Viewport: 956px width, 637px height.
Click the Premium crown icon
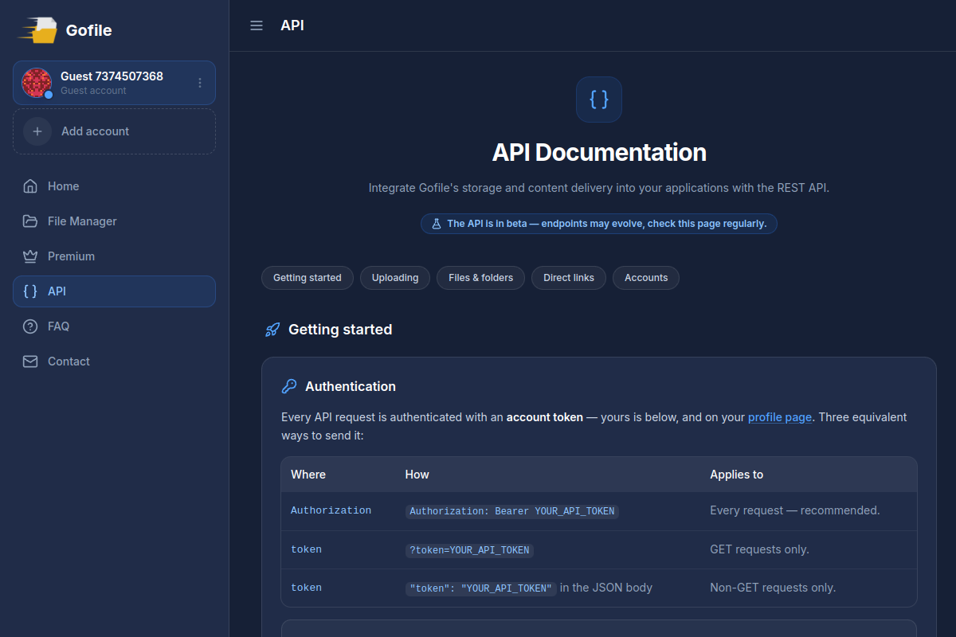pyautogui.click(x=30, y=256)
